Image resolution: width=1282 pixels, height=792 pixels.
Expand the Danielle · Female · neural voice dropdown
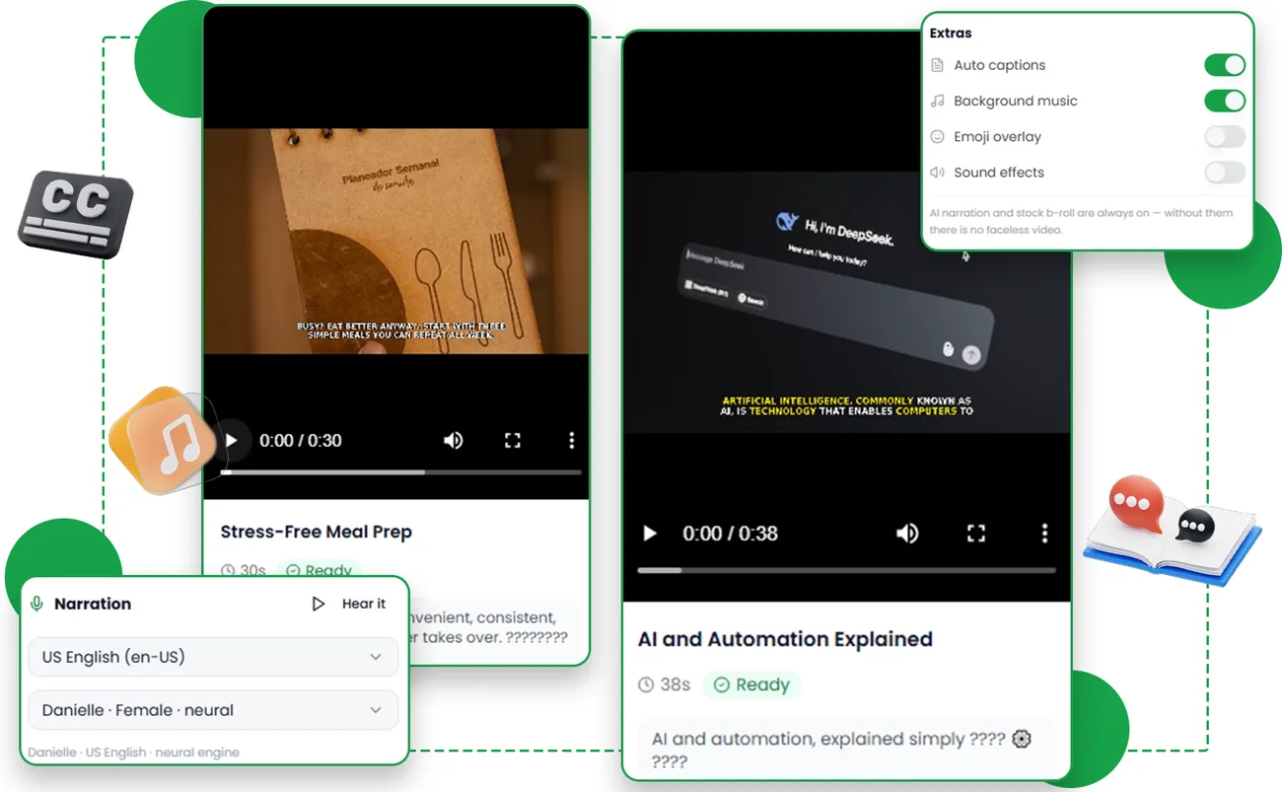(213, 710)
